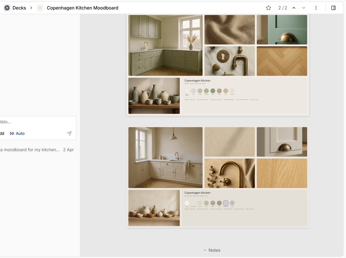Click the Linen swatch on second slide
346x258 pixels.
click(x=232, y=203)
